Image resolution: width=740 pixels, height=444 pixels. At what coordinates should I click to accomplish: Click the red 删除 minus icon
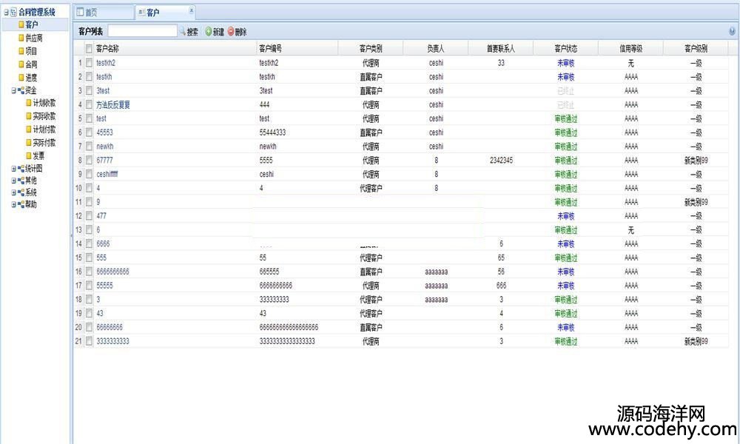(x=231, y=32)
